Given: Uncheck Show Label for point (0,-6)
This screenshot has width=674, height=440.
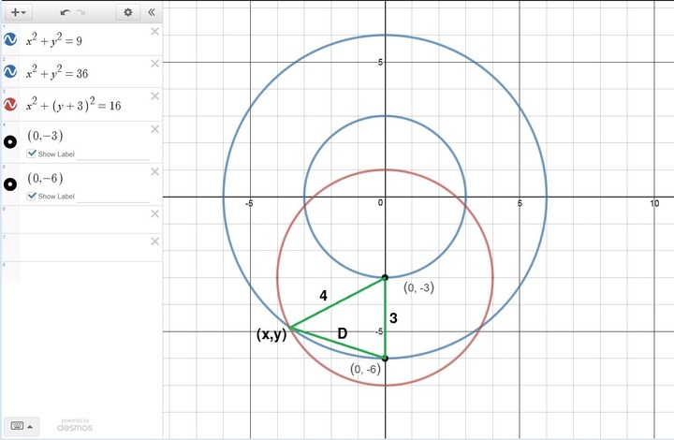Looking at the screenshot, I should click(x=33, y=196).
